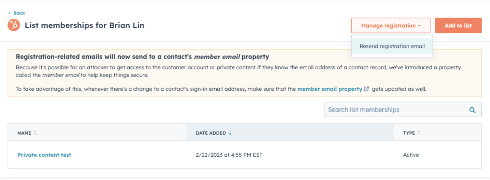Sort table by DATE ADDED header label

click(x=211, y=133)
